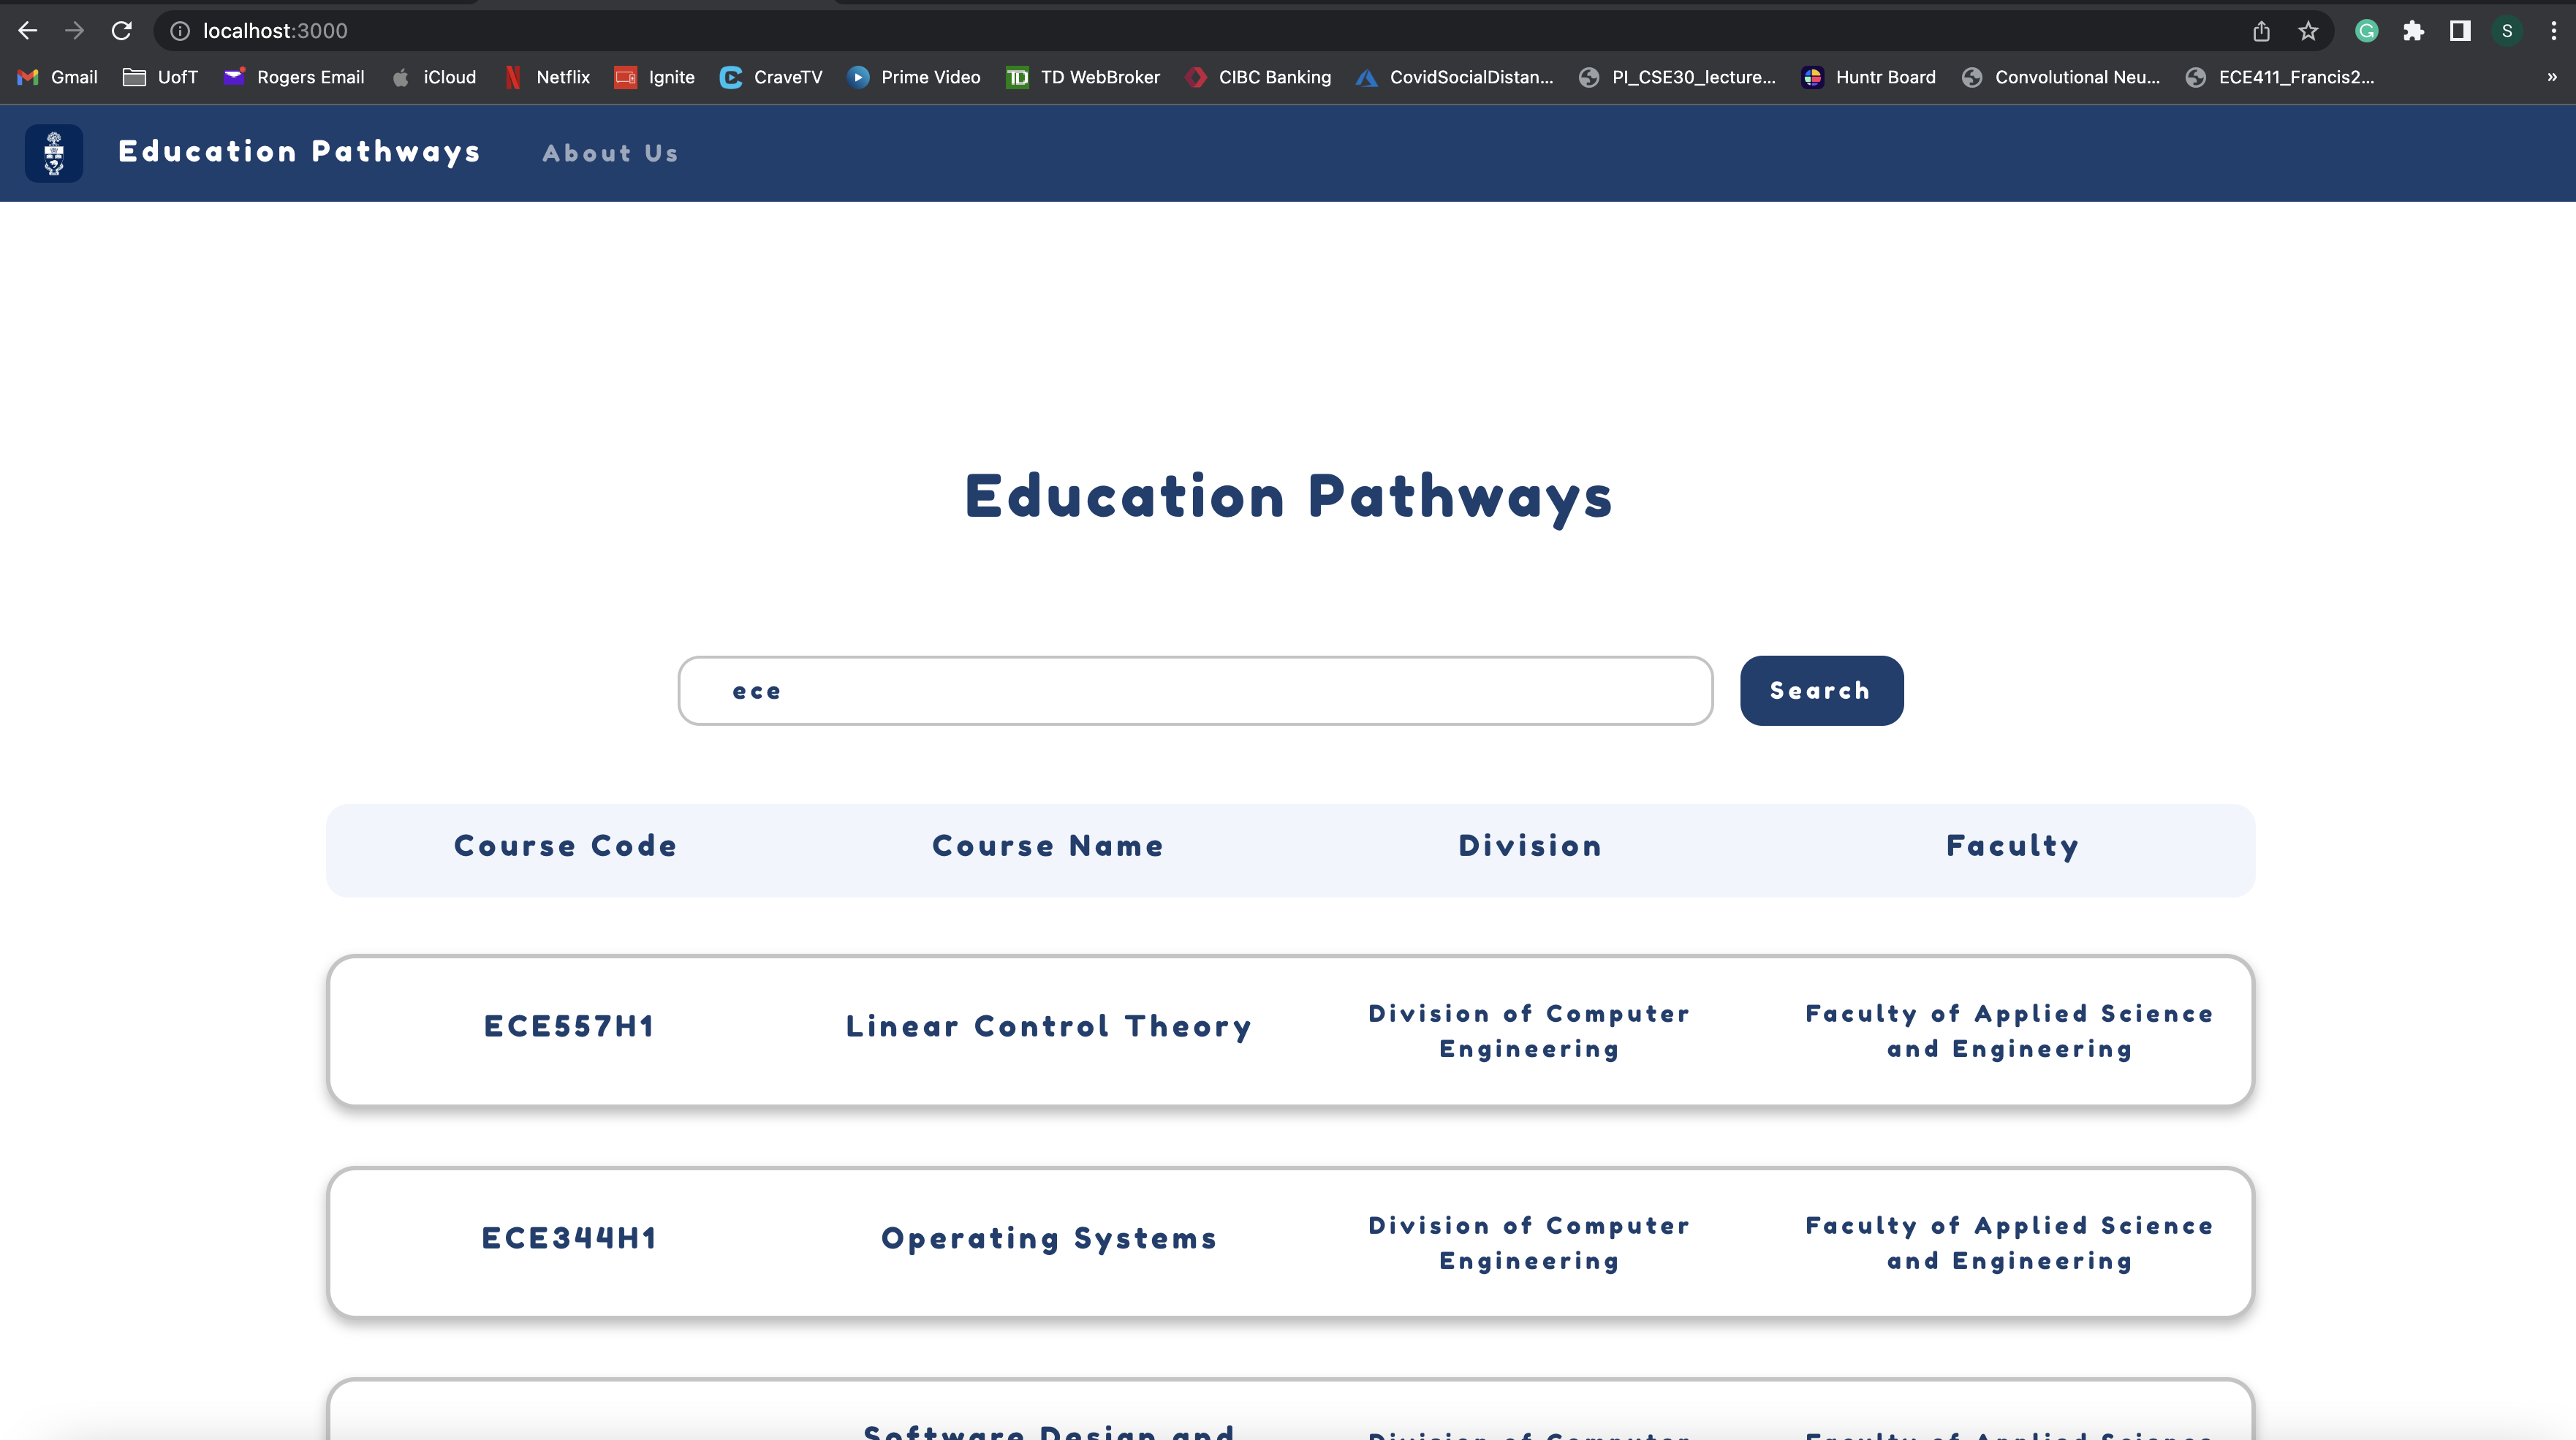Screen dimensions: 2576x1440
Task: Open the About Us nav item
Action: point(610,154)
